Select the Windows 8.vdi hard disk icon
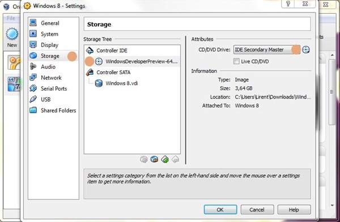Viewport: 340px width, 222px height. click(x=99, y=83)
